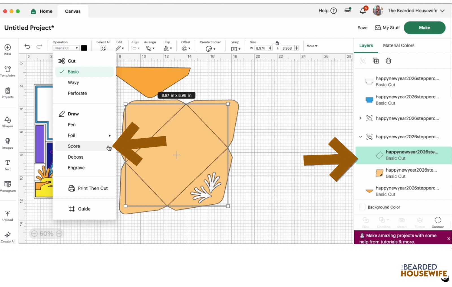The height and width of the screenshot is (287, 452).
Task: Click the Contour tool
Action: [438, 222]
